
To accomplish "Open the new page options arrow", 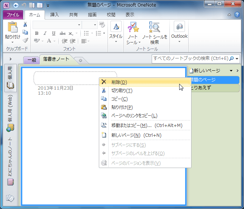I will tap(231, 71).
